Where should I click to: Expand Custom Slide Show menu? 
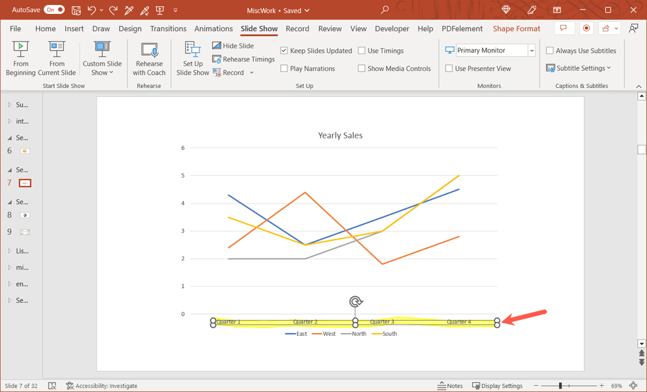tap(102, 68)
